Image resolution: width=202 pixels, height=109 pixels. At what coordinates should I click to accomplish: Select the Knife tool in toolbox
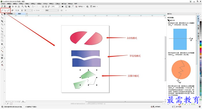[2, 21]
